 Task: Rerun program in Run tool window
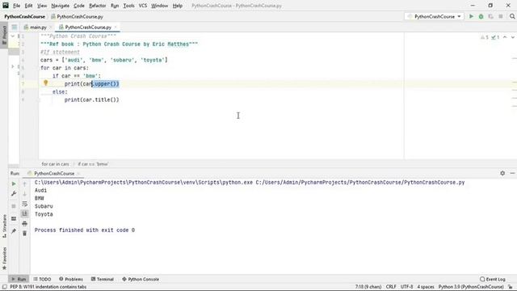pos(14,183)
